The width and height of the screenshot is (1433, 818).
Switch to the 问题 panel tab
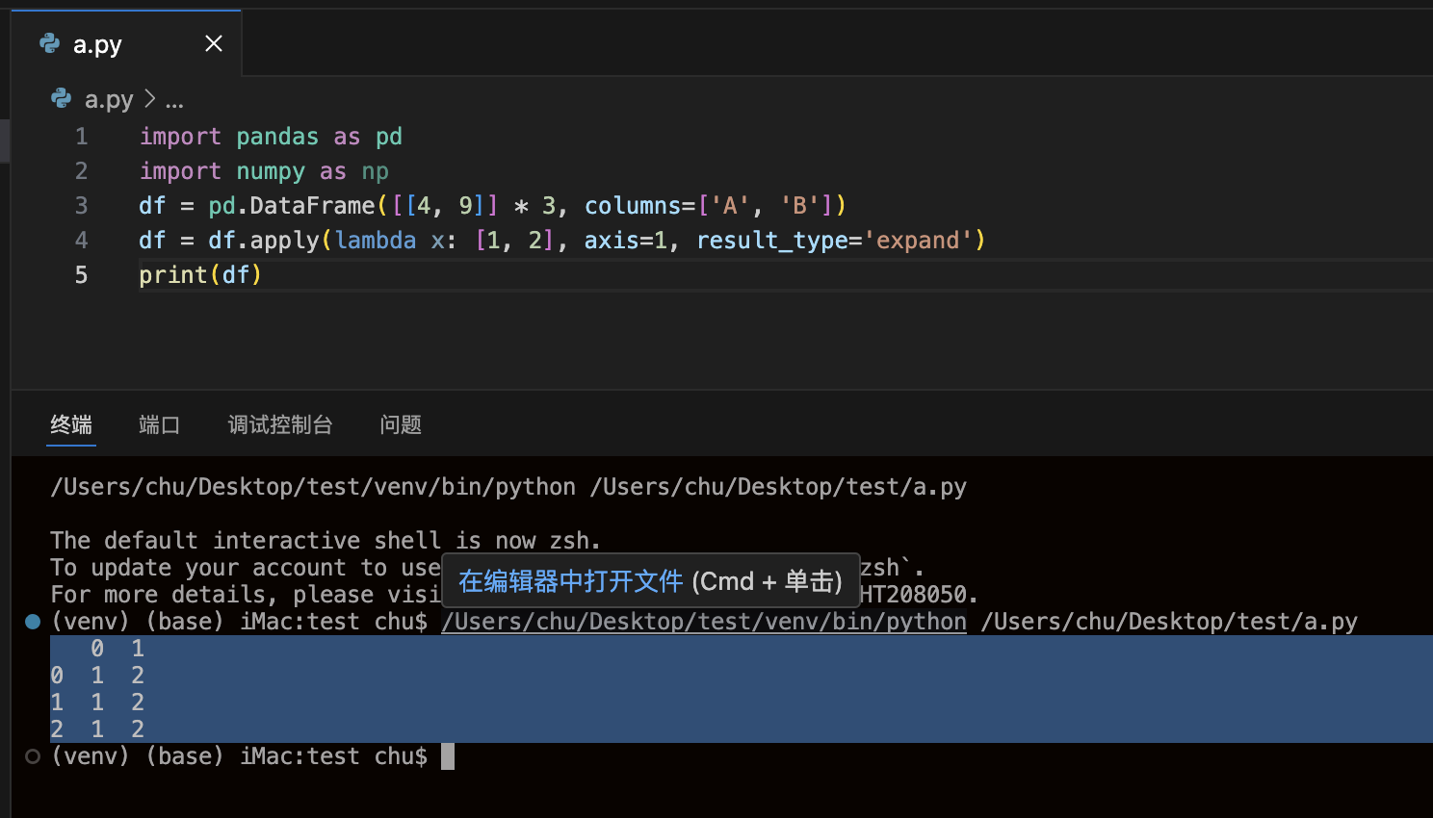pos(401,424)
